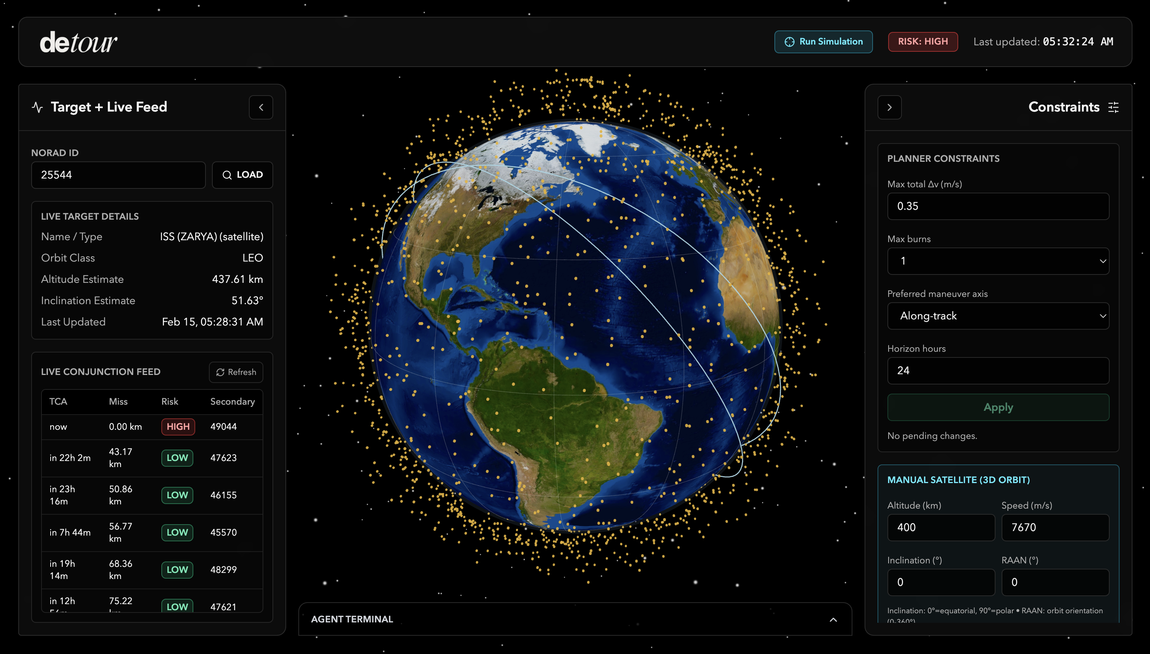This screenshot has width=1150, height=654.
Task: Apply the planner constraints
Action: click(998, 407)
